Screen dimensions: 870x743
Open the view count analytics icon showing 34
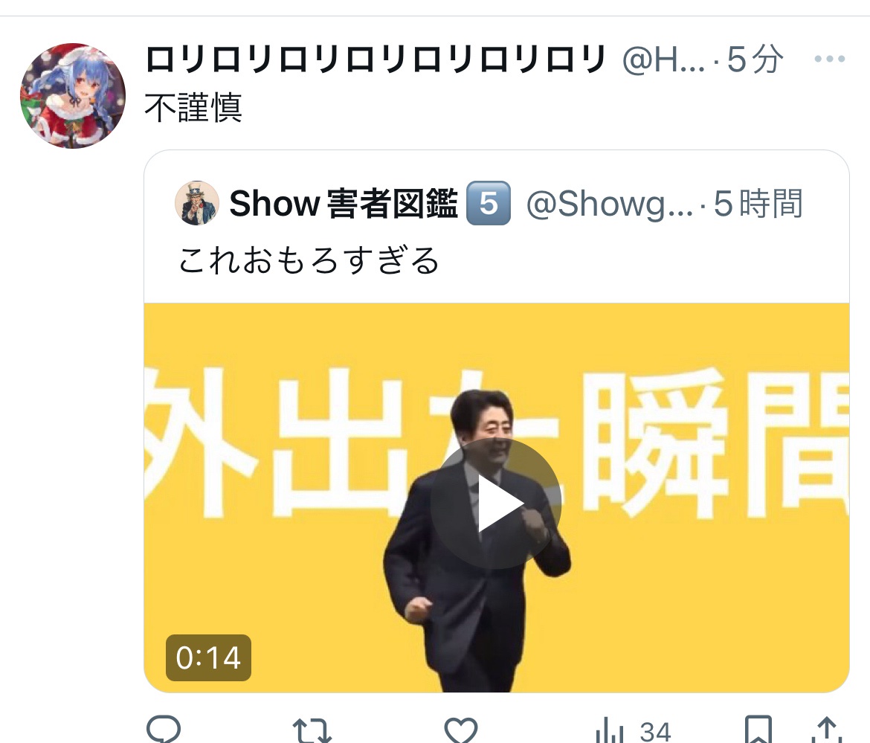click(633, 731)
